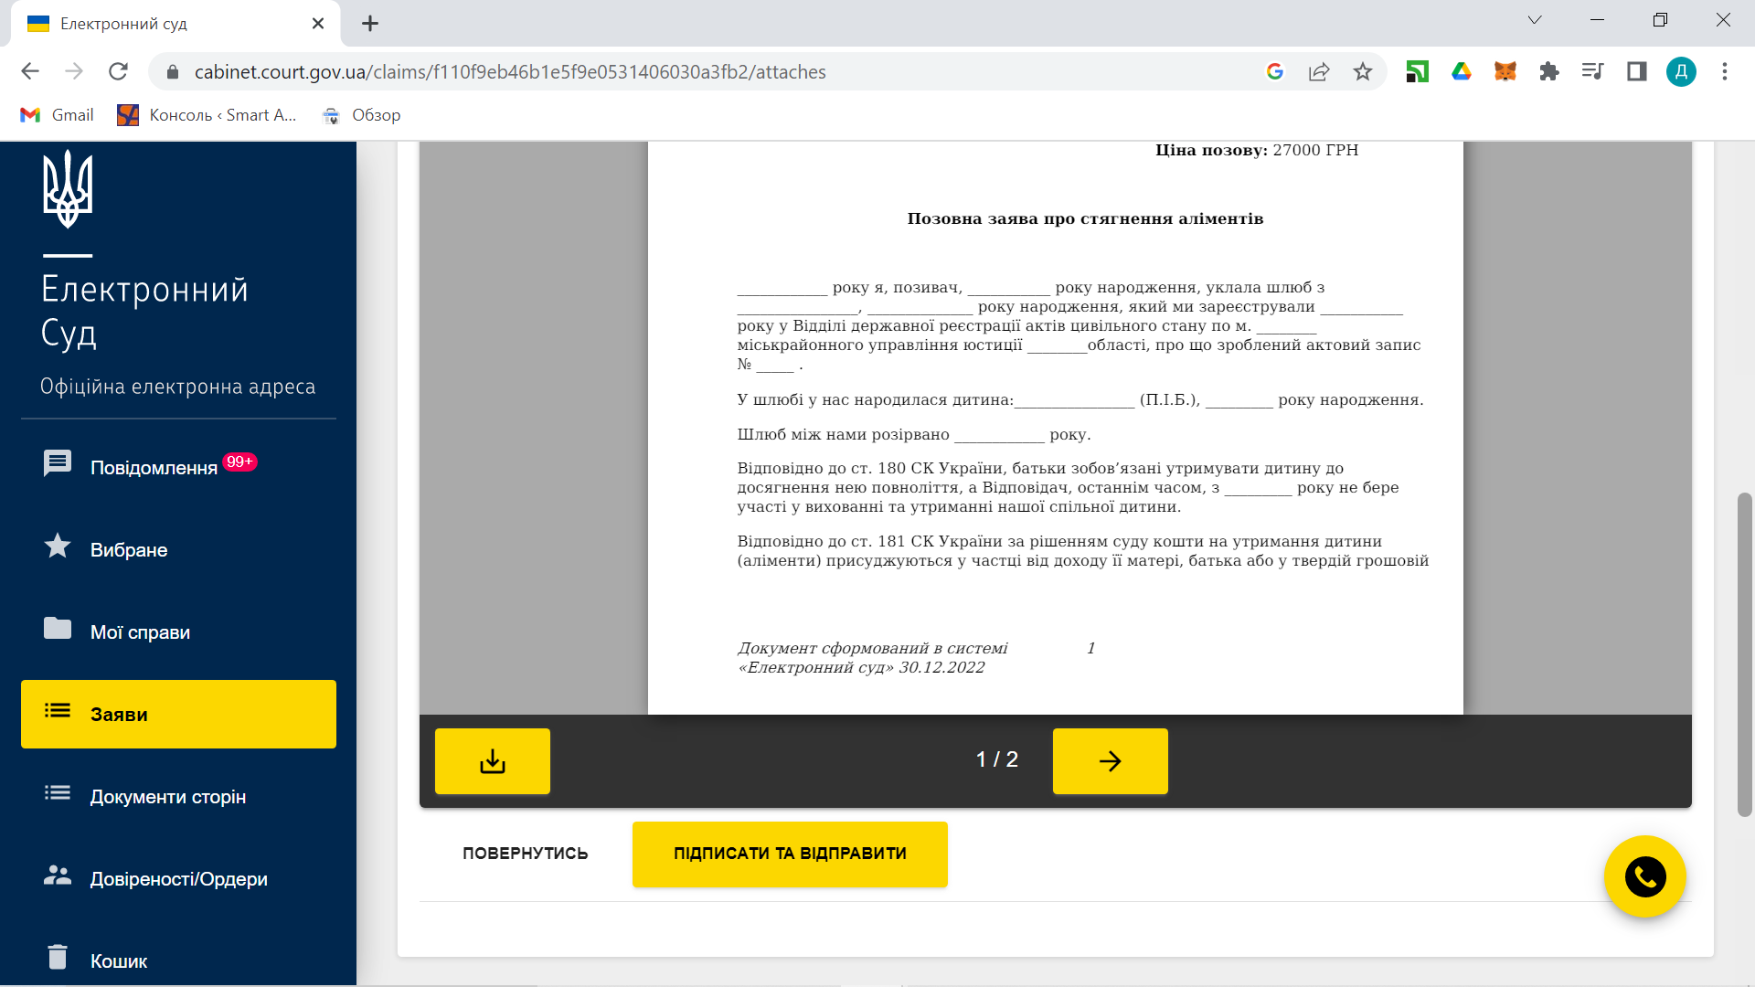The image size is (1755, 987).
Task: Select Мої справи in the sidebar
Action: [139, 631]
